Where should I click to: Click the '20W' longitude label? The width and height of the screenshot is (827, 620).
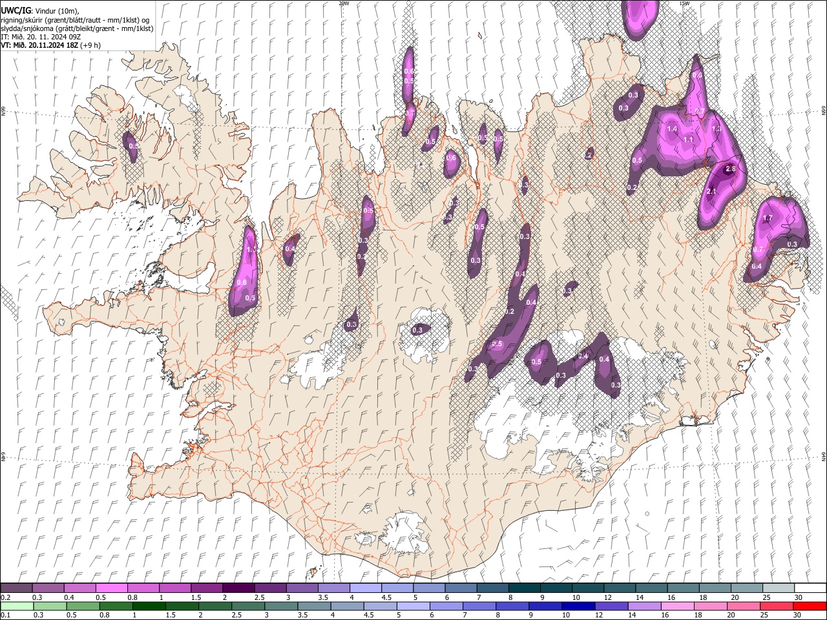(344, 3)
